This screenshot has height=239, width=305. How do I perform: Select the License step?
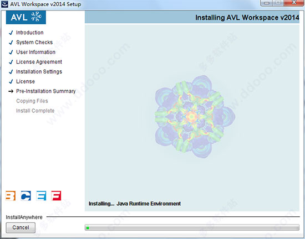click(26, 81)
